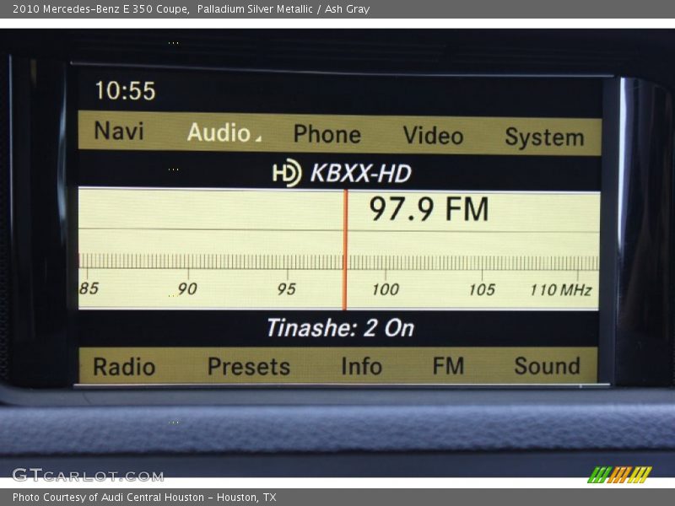Open the System menu
675x506 pixels.
[x=544, y=137]
